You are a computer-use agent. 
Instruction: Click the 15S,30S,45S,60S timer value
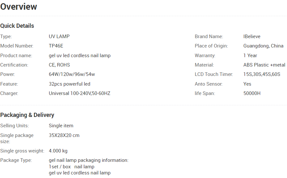coord(262,74)
